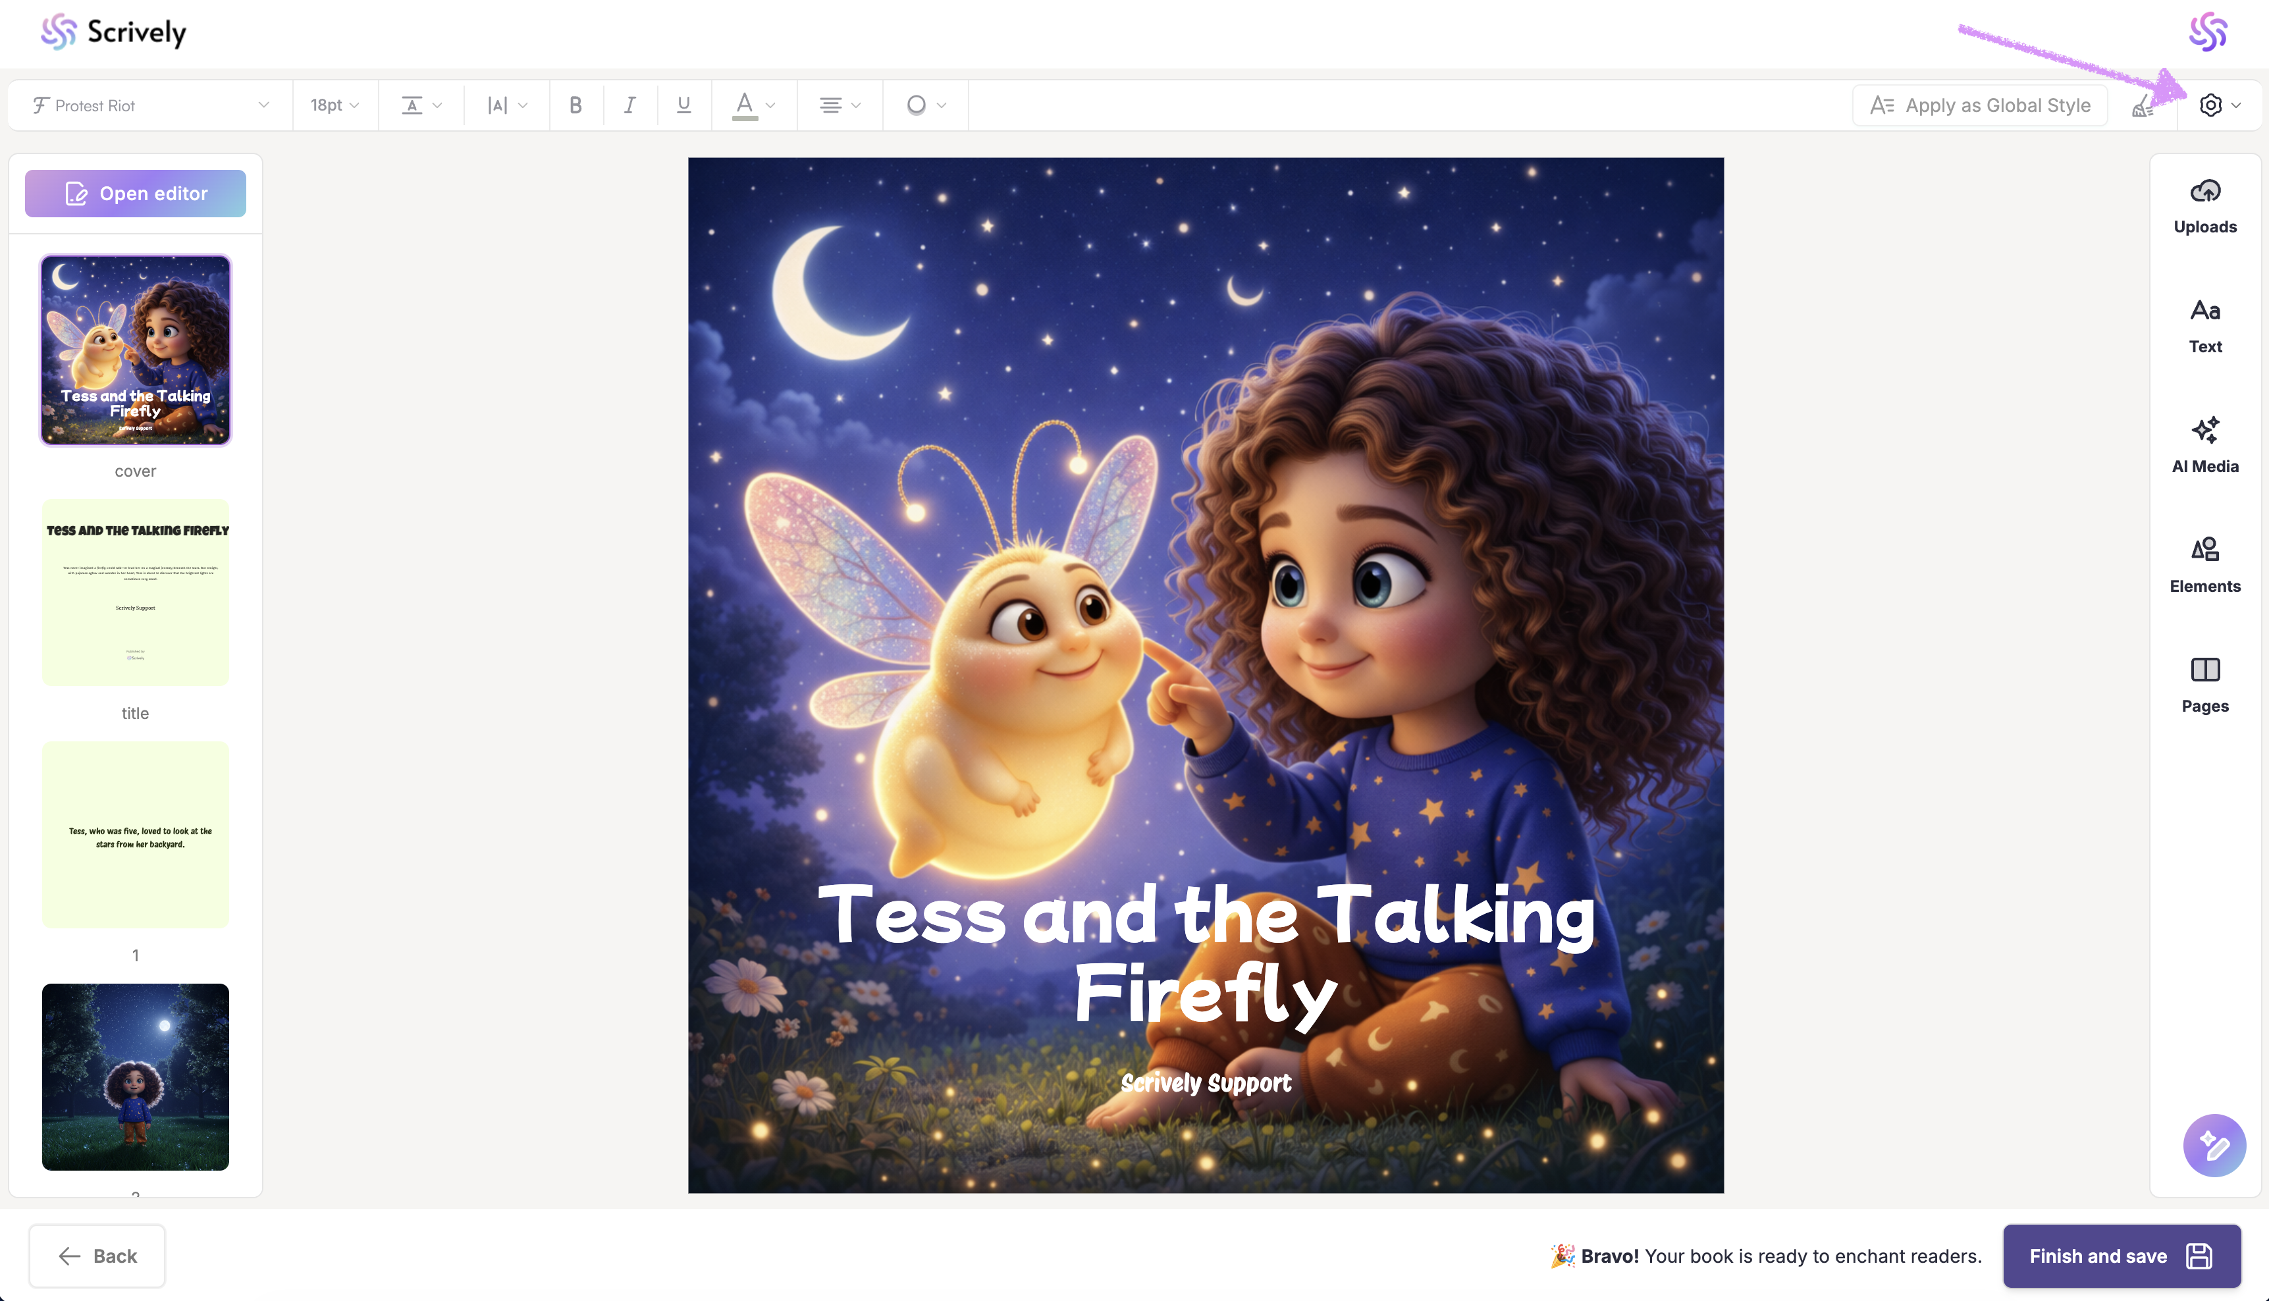Toggle bold formatting
The height and width of the screenshot is (1301, 2269).
click(x=575, y=105)
